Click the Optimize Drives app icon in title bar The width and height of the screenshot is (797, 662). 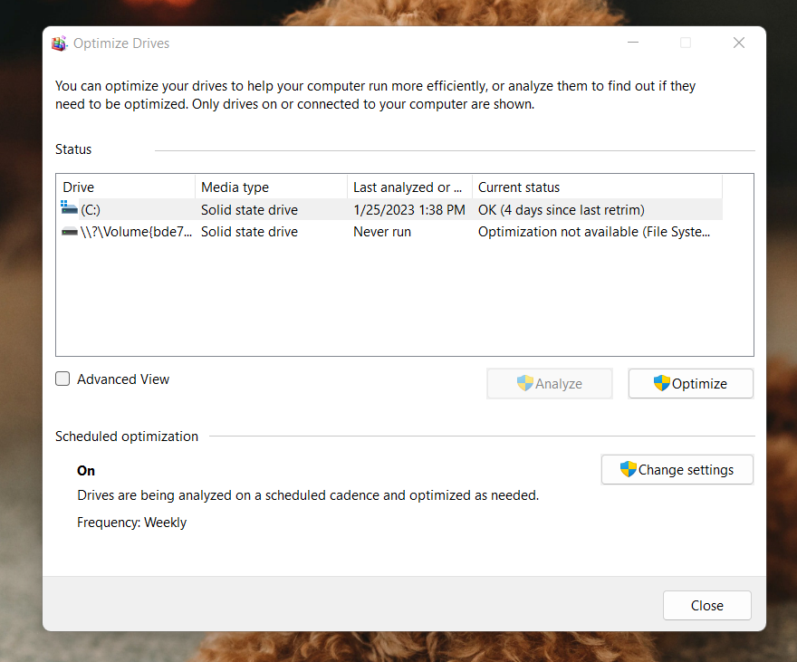(60, 43)
